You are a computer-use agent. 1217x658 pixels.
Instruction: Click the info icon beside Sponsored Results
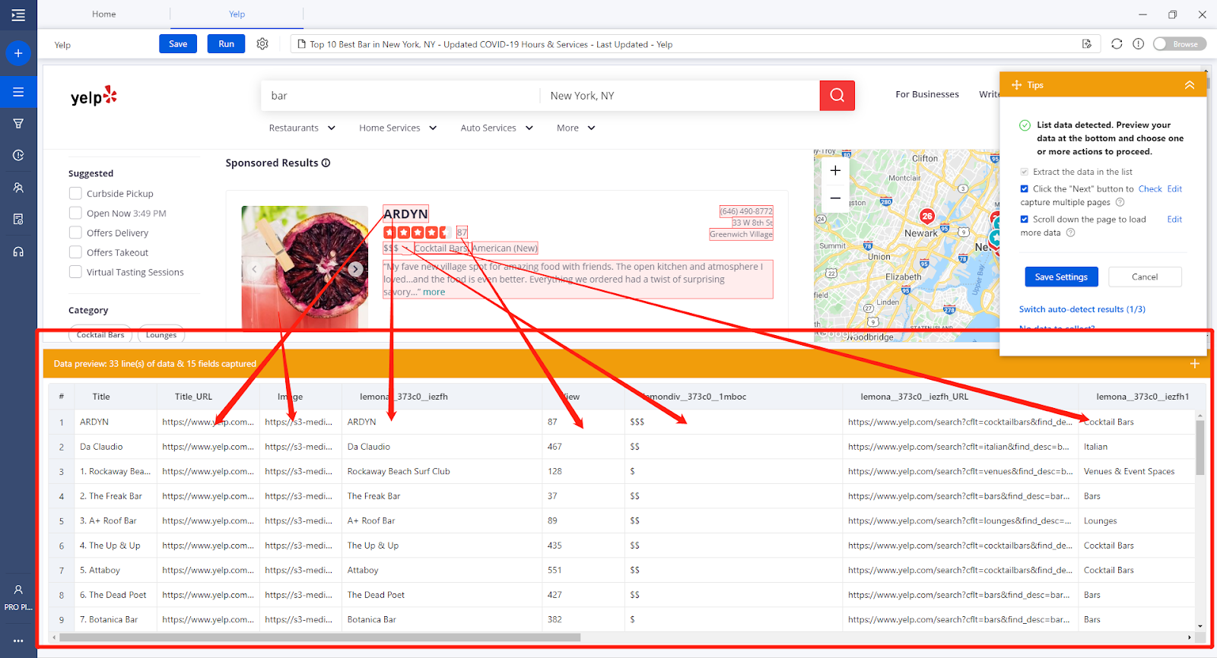tap(326, 163)
